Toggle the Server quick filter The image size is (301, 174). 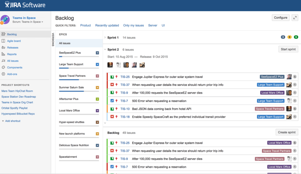point(153,25)
